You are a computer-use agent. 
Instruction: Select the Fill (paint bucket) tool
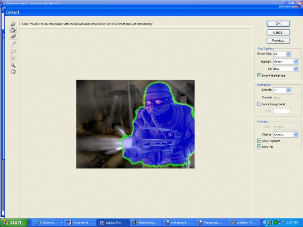tap(13, 30)
